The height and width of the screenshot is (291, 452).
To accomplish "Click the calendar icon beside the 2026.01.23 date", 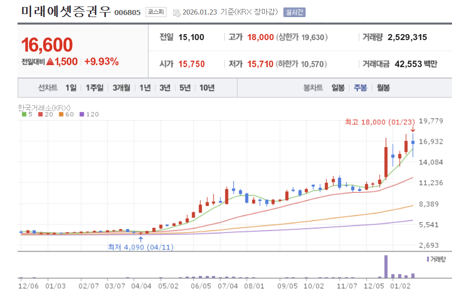I will click(177, 14).
